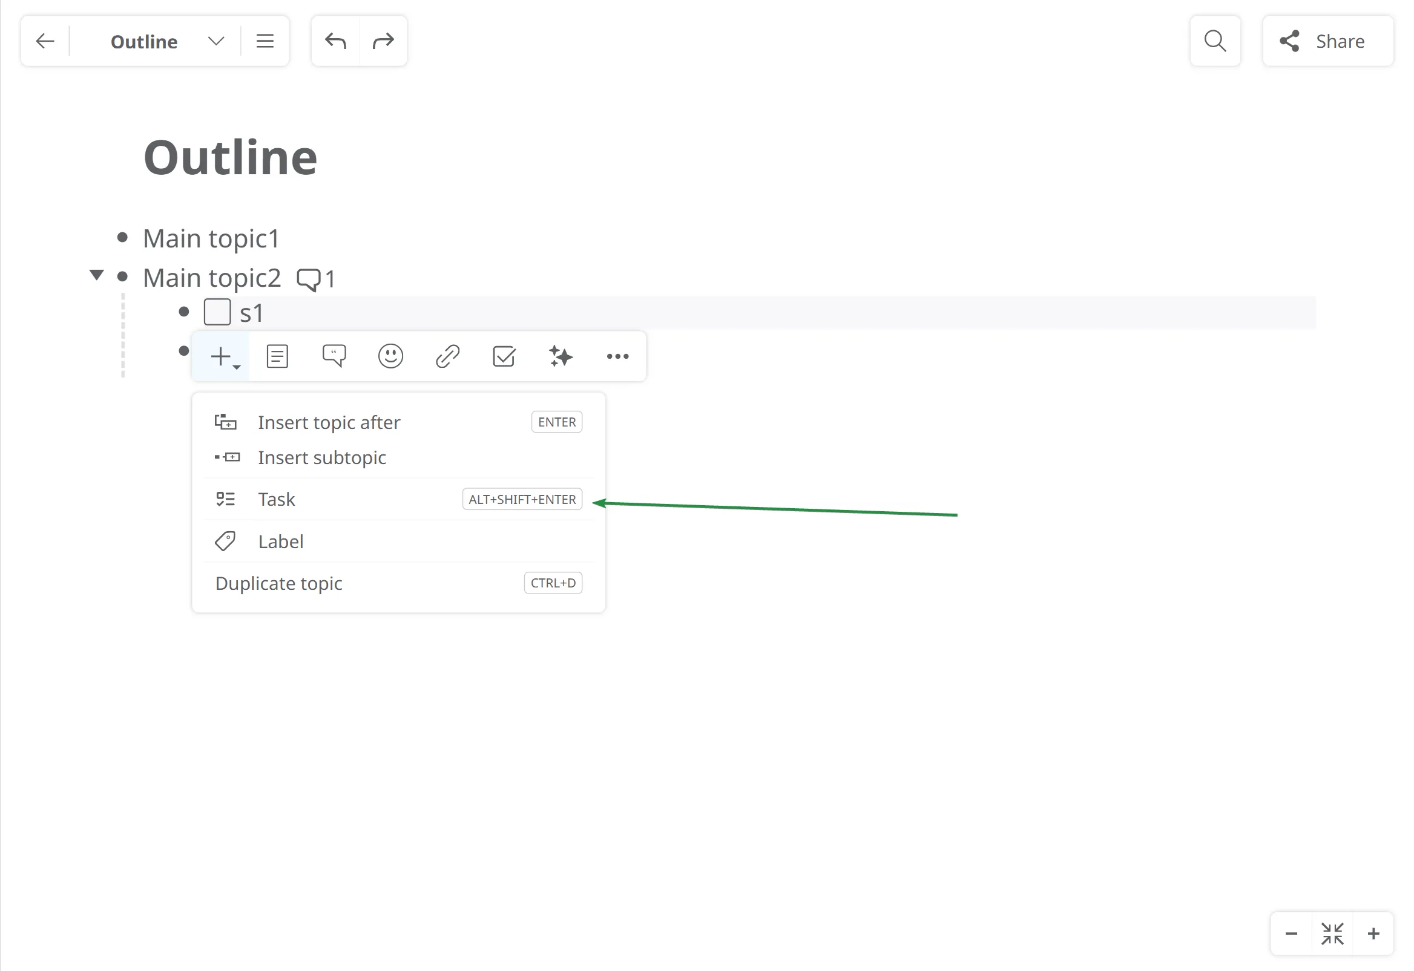Click the undo arrow

(x=335, y=41)
